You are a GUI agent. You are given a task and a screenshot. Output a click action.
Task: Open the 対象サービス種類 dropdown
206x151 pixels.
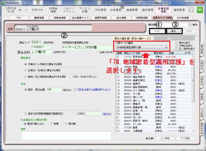tap(147, 47)
